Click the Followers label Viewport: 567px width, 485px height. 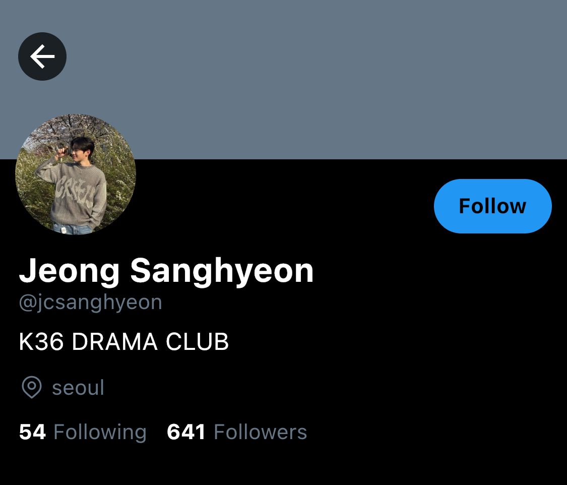point(261,432)
